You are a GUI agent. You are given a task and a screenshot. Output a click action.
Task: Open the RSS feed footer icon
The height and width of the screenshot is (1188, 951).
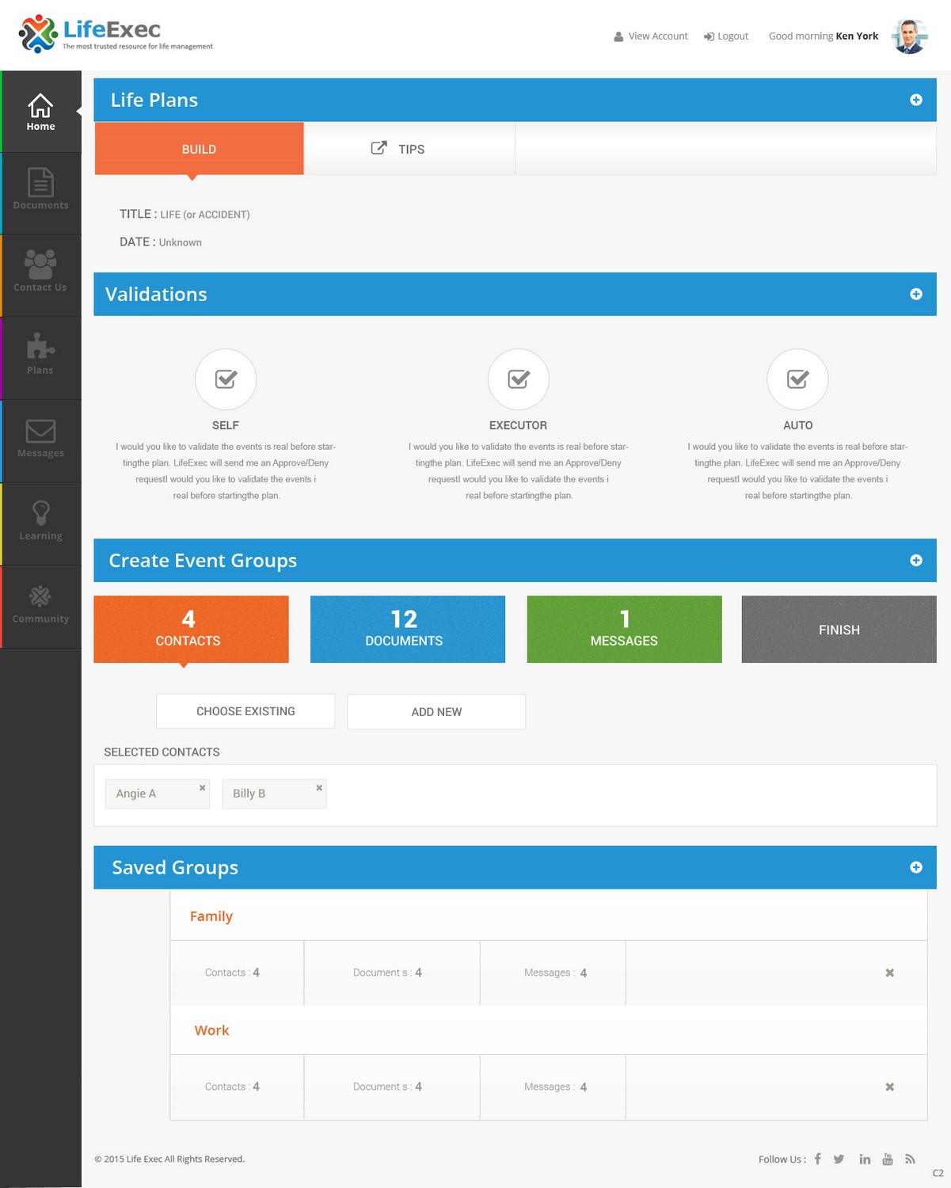pos(911,1159)
